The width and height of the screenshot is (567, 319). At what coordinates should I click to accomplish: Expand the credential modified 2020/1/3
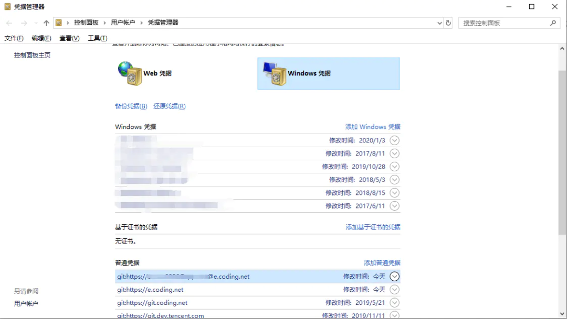click(x=394, y=140)
